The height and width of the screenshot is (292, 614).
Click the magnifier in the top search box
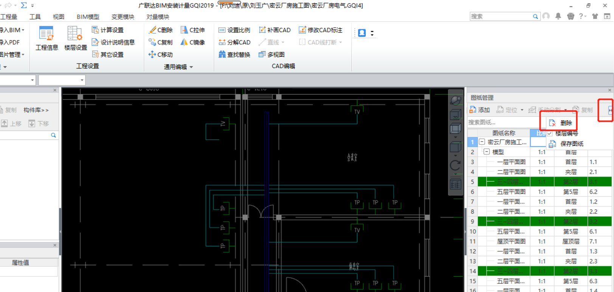point(535,17)
